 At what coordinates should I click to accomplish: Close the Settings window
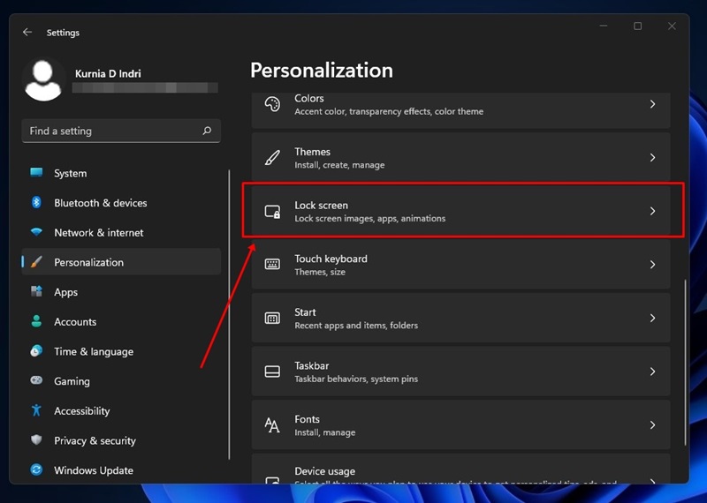(x=672, y=26)
